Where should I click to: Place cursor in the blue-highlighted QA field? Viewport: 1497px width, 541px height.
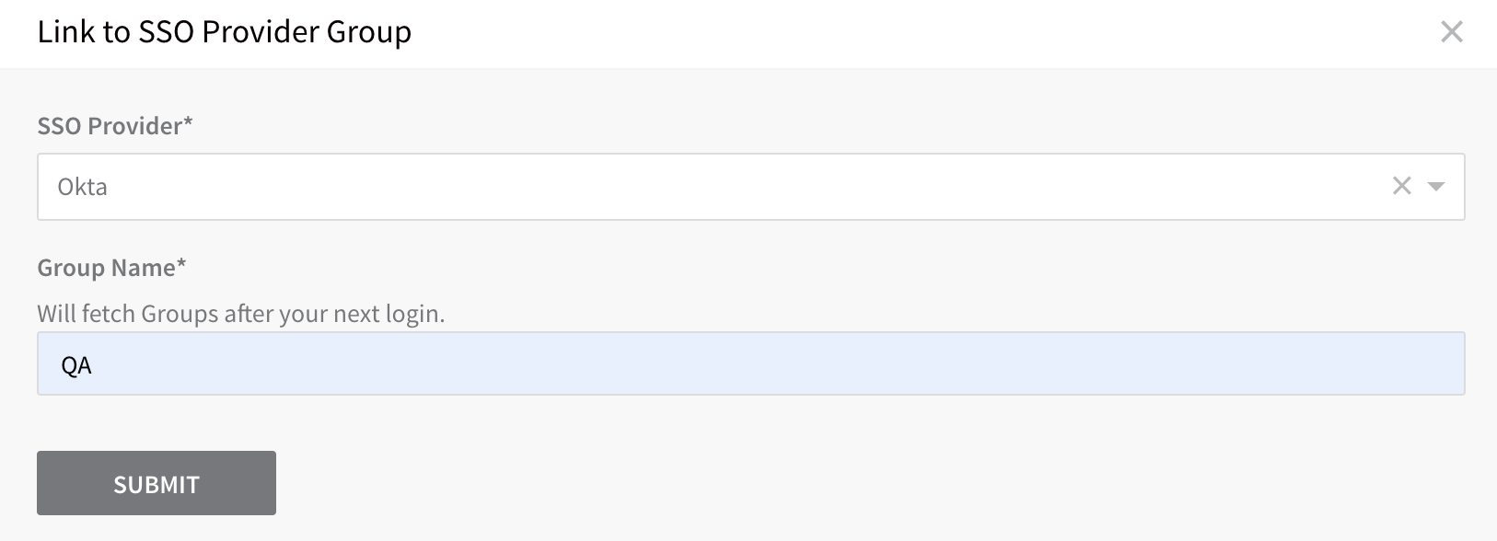pos(750,363)
